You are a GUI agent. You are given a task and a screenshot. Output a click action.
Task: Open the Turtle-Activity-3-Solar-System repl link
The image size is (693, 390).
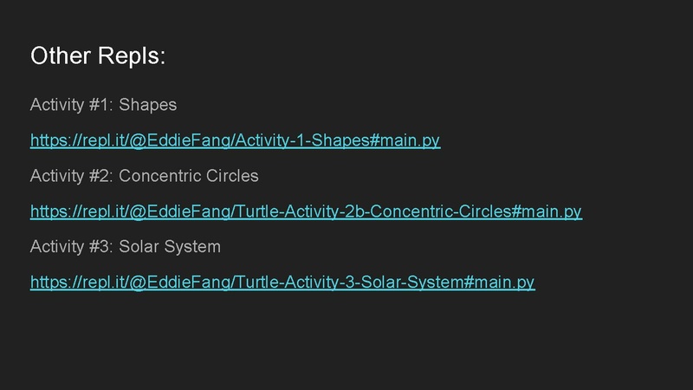pyautogui.click(x=282, y=283)
